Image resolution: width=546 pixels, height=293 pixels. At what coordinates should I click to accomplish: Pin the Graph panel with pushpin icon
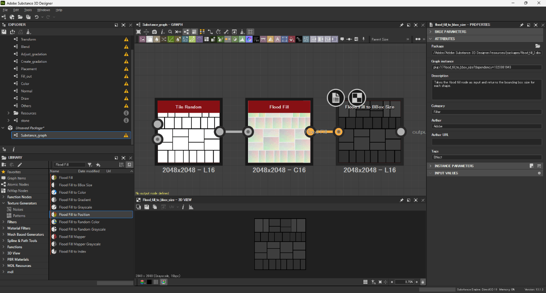[x=402, y=25]
